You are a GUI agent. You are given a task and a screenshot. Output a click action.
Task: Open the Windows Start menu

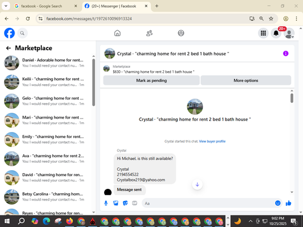coord(7,222)
